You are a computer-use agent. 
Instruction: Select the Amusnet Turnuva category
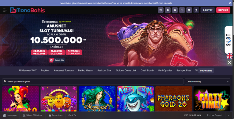pos(64,70)
